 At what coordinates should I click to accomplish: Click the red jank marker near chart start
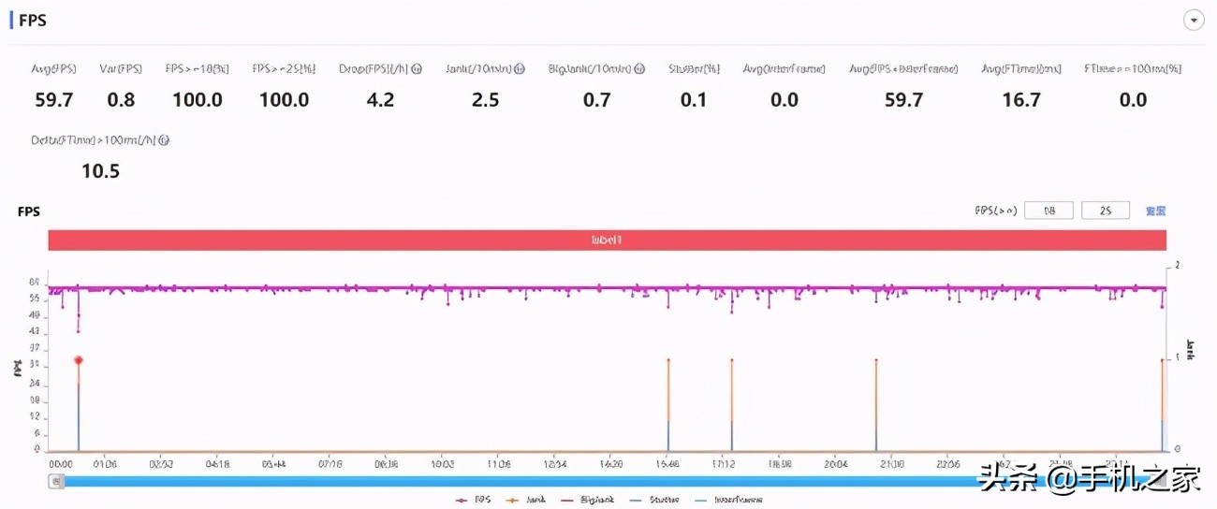pos(79,360)
